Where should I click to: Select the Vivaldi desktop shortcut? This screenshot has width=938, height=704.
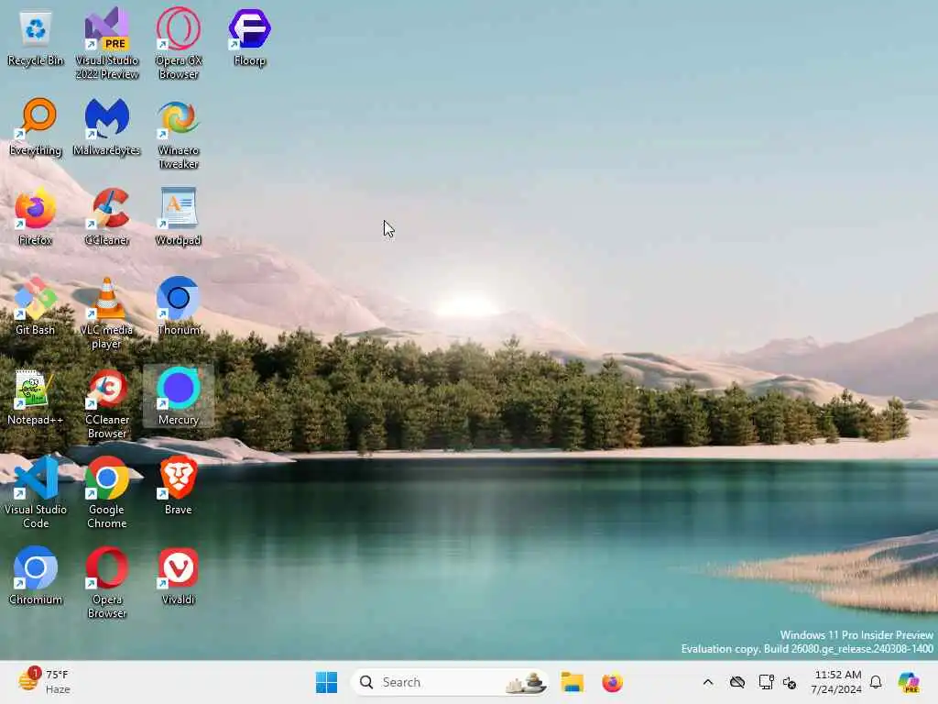tap(179, 577)
